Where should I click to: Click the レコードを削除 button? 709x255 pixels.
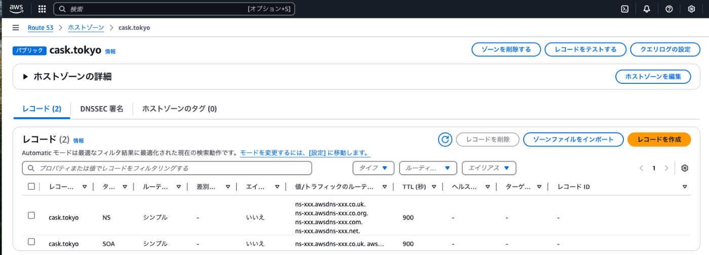pyautogui.click(x=487, y=140)
